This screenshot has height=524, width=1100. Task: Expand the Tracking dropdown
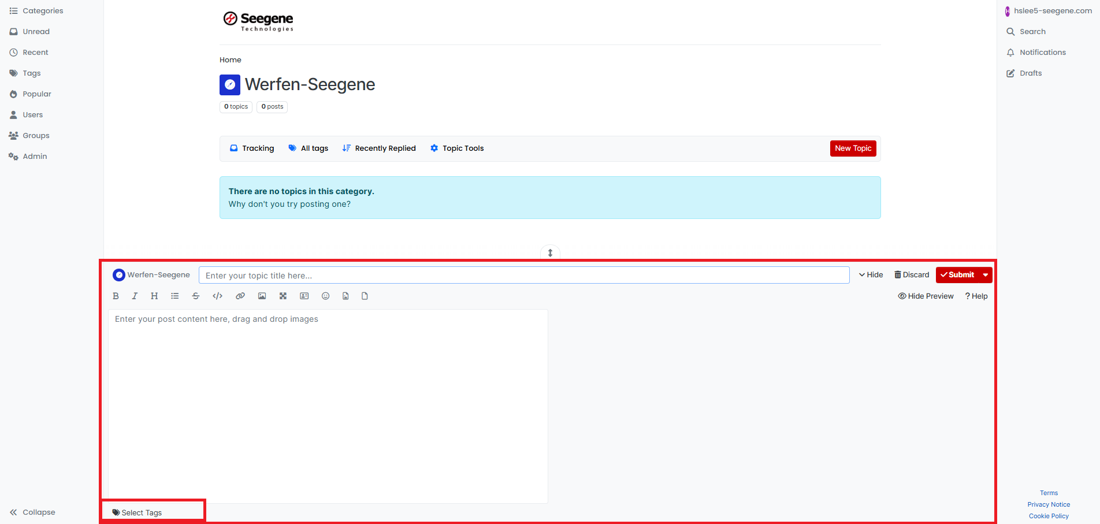[x=252, y=148]
